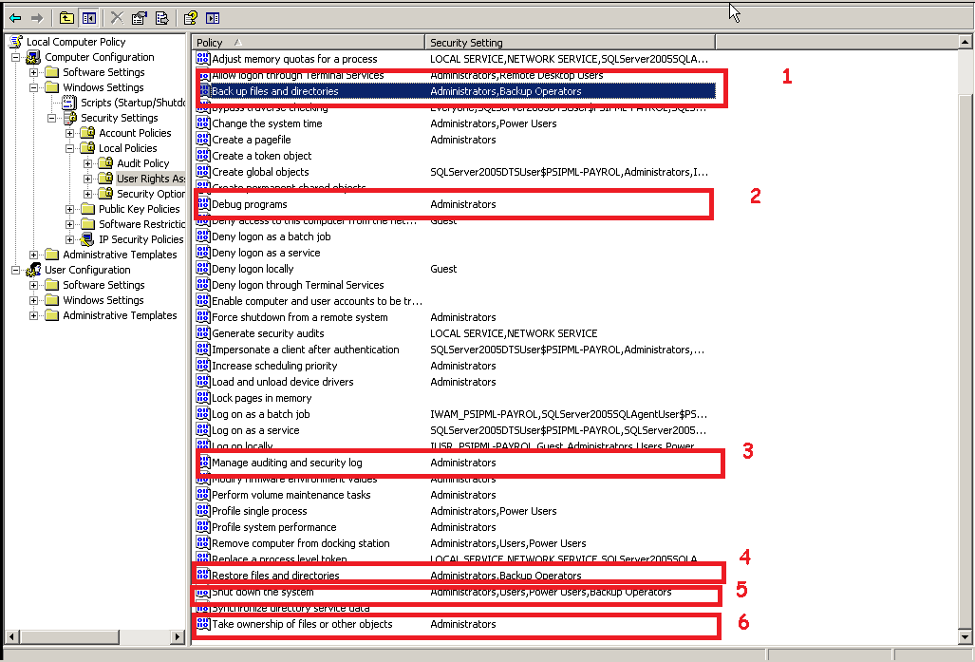This screenshot has height=662, width=975.
Task: Select 'Remove computer from docking station'
Action: click(x=455, y=543)
